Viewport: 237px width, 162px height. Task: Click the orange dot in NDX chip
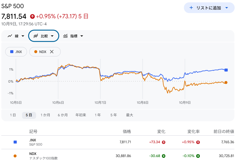click(x=36, y=52)
